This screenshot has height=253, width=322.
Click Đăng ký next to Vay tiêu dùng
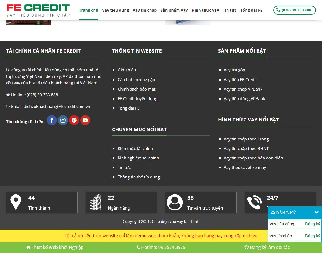pos(312,224)
